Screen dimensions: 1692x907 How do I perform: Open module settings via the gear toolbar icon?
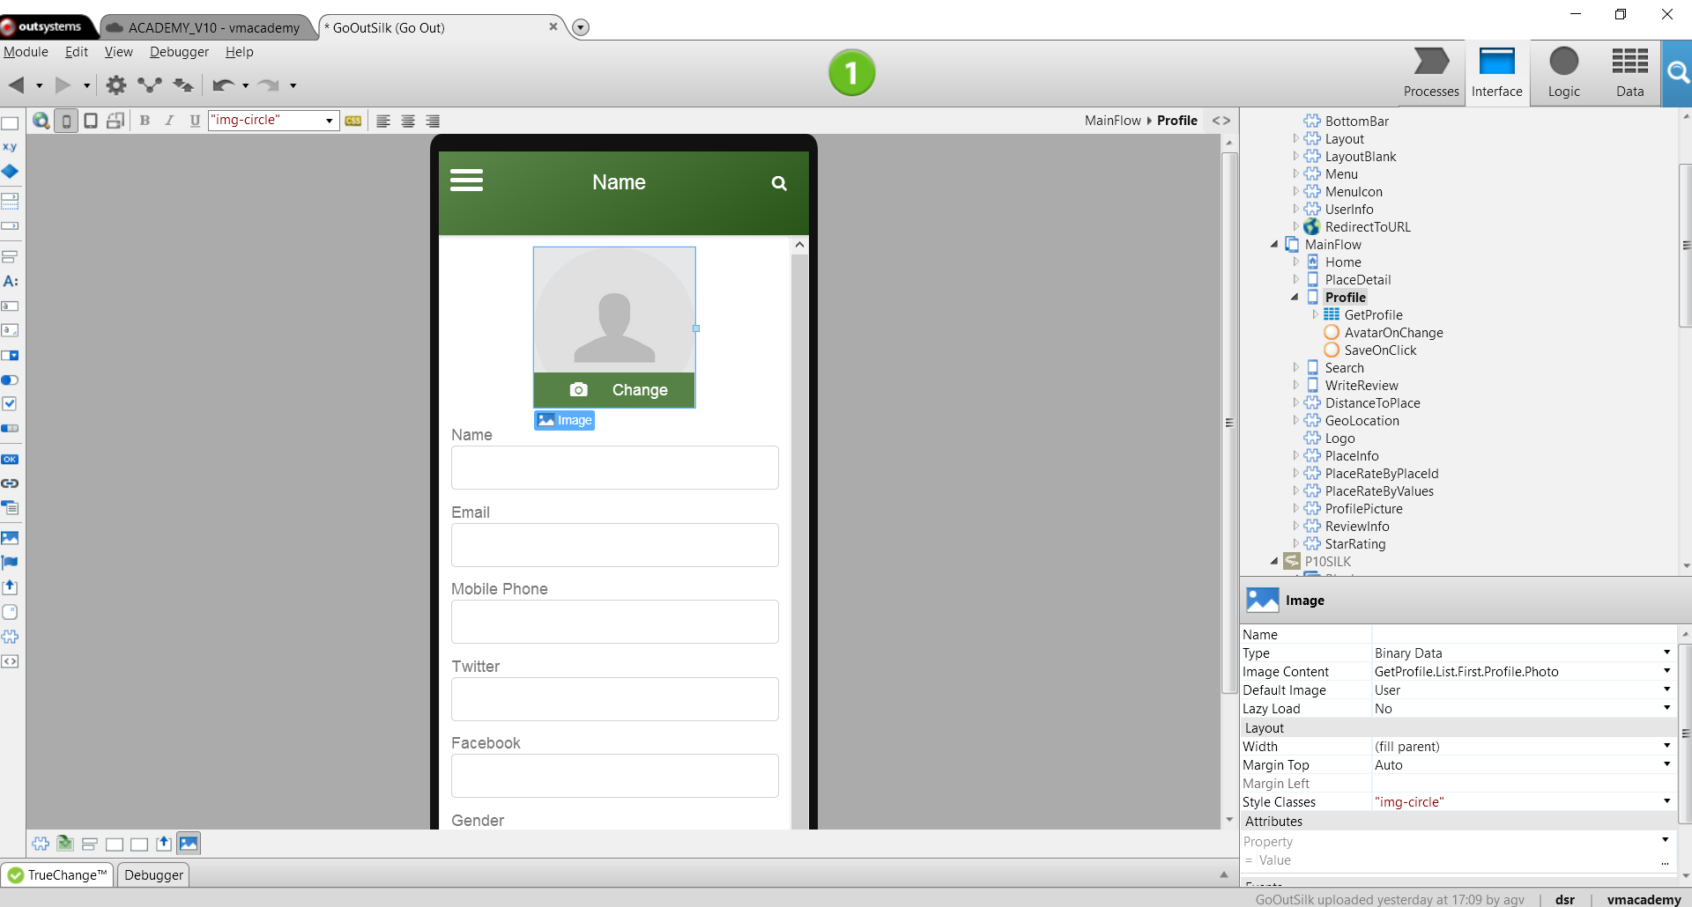tap(115, 85)
